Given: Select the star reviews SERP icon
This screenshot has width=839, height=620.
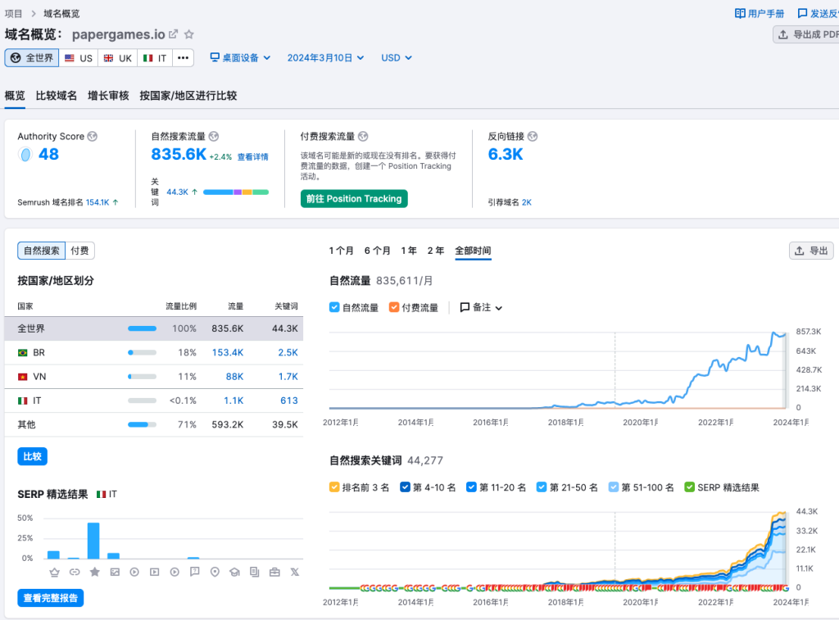Looking at the screenshot, I should 95,572.
